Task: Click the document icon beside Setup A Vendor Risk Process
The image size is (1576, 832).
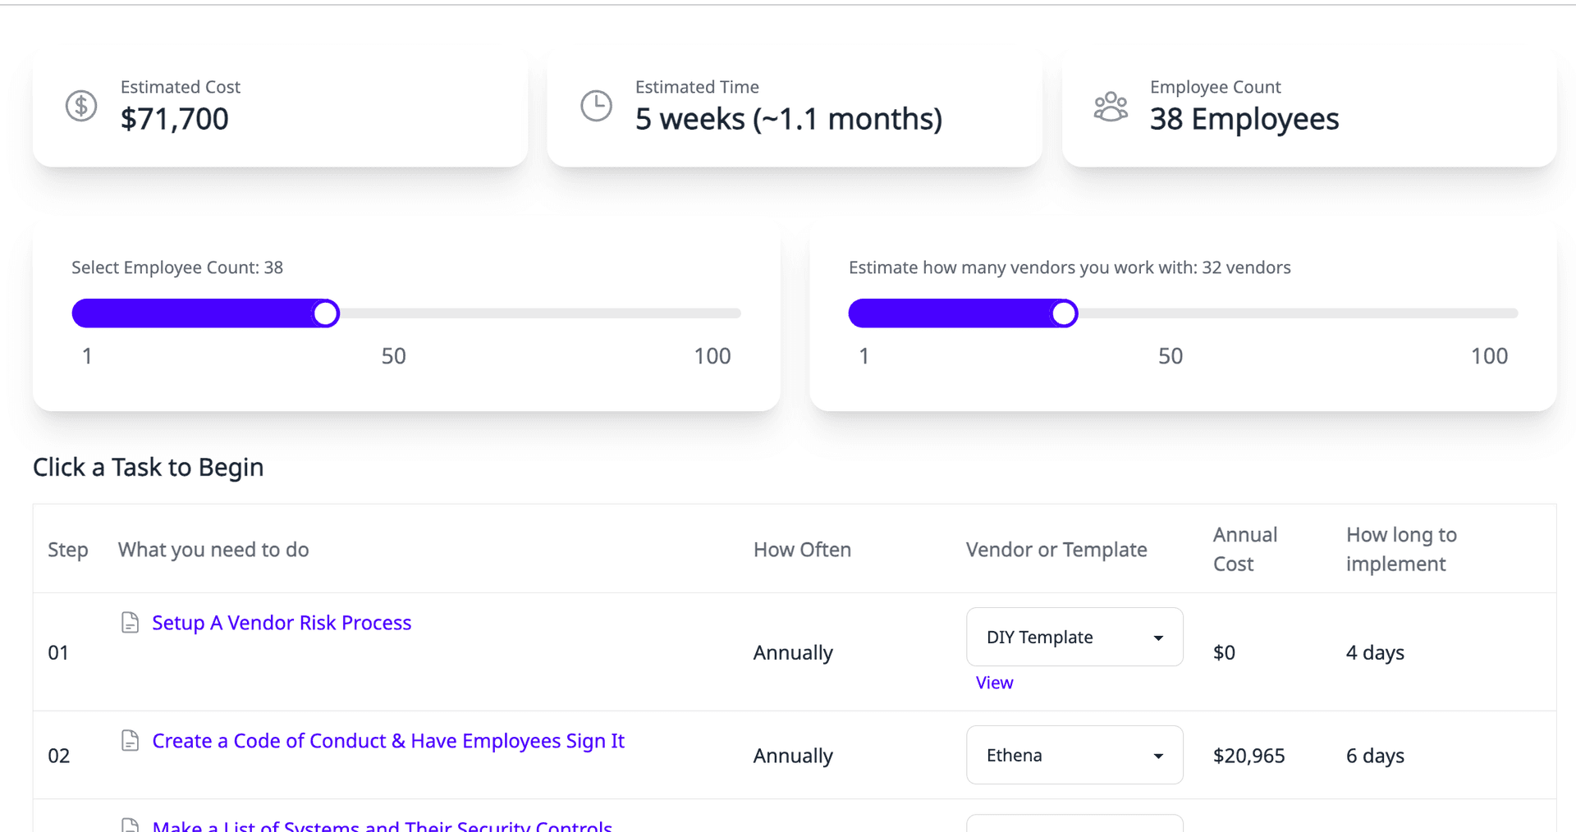Action: [131, 622]
